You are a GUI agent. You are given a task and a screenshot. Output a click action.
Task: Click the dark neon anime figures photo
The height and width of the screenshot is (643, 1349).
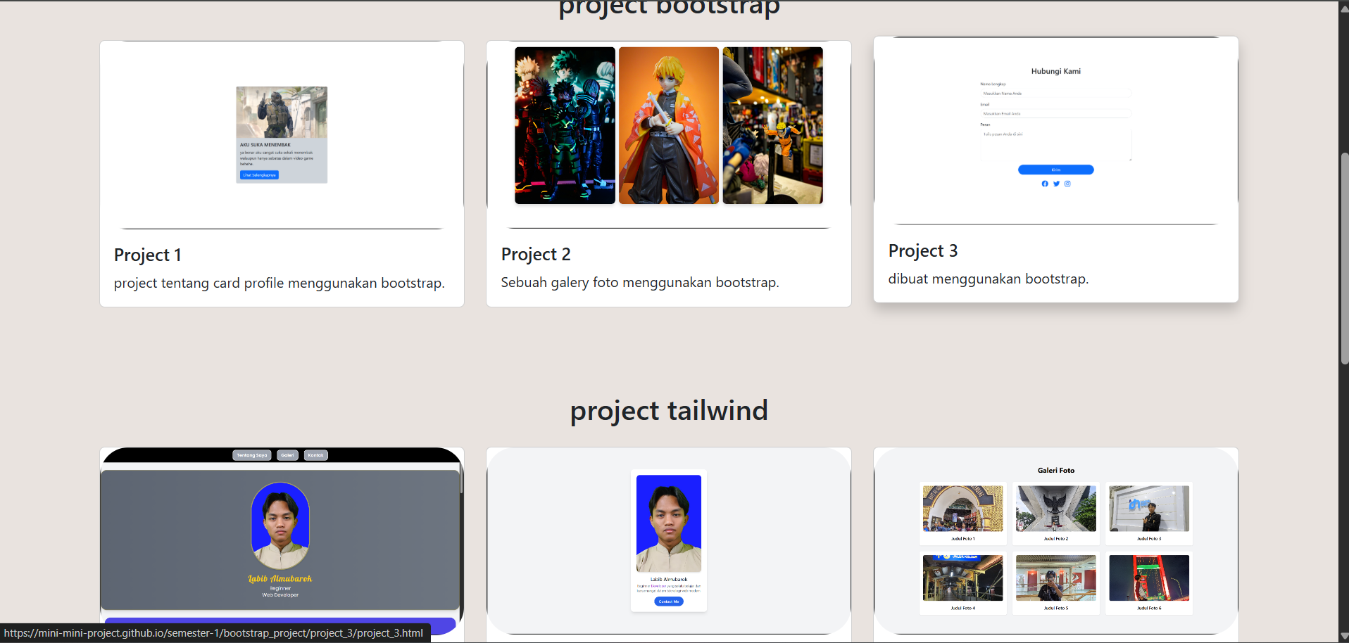565,125
